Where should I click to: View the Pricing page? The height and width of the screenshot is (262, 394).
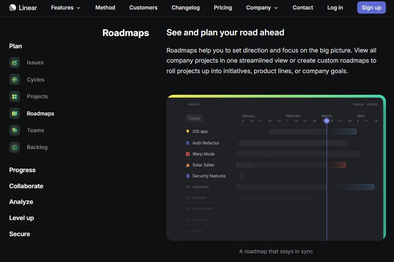pyautogui.click(x=223, y=8)
